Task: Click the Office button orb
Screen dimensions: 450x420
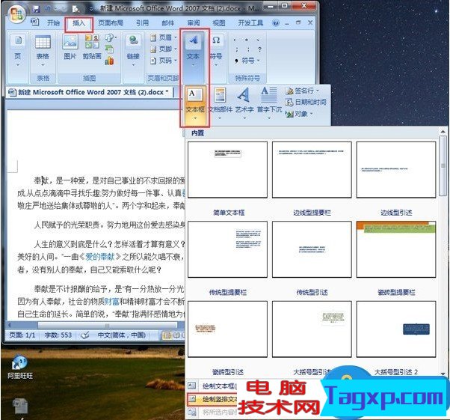Action: point(16,13)
